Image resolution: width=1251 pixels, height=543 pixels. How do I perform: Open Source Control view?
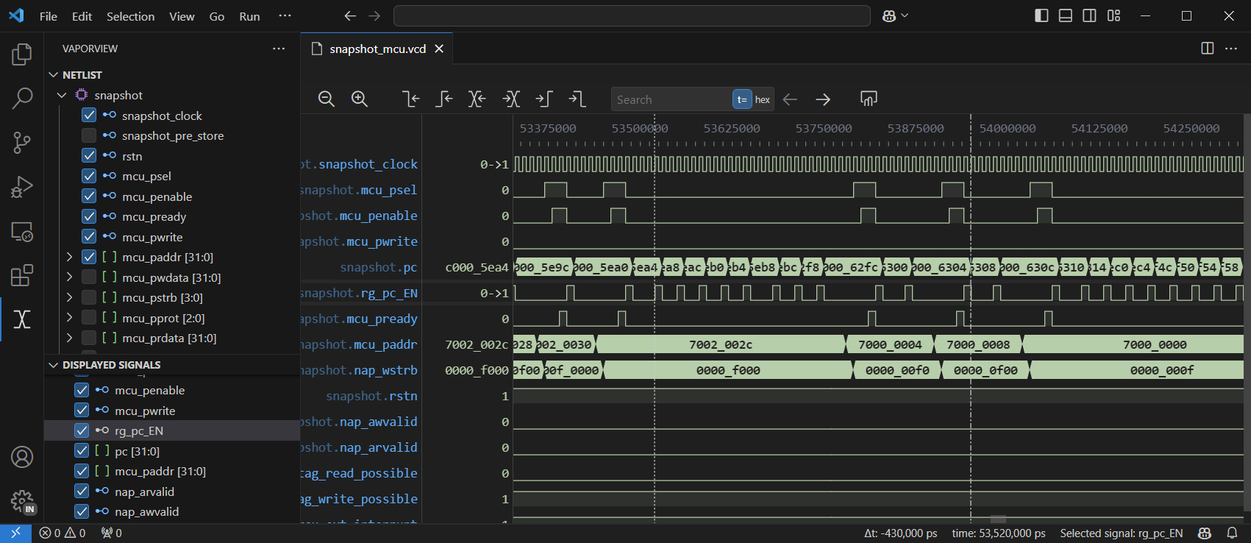tap(22, 143)
